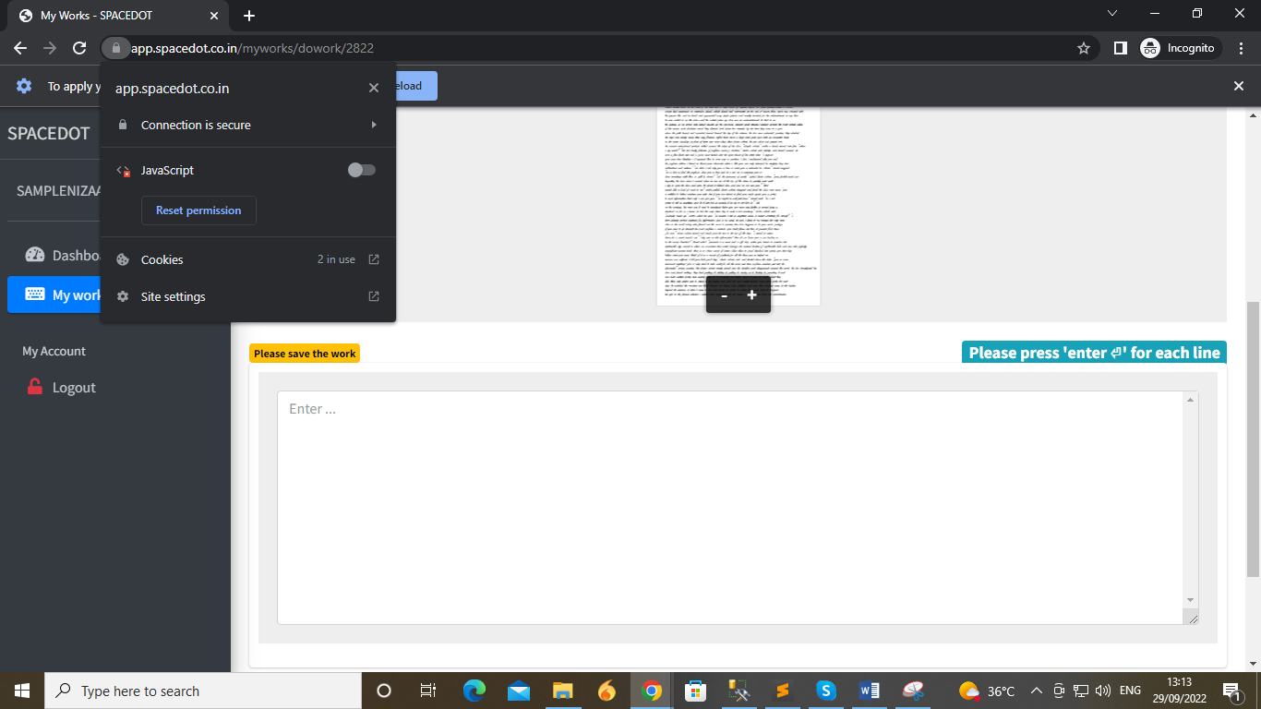Open the browser dropdown chevron near minimize
The height and width of the screenshot is (709, 1261).
(1112, 13)
